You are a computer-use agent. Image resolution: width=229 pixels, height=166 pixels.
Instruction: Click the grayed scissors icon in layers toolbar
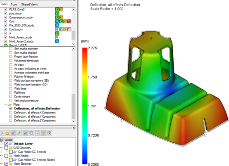pos(25,133)
